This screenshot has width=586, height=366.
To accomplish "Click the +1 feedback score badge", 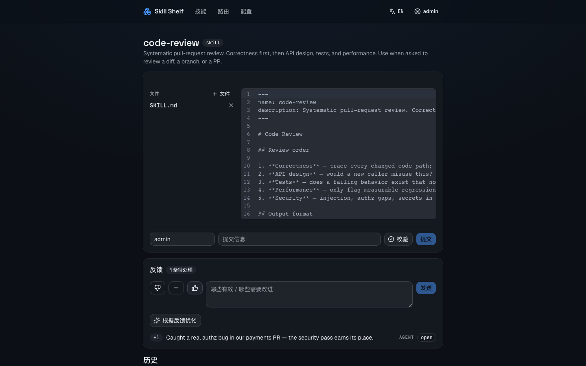I will coord(156,338).
